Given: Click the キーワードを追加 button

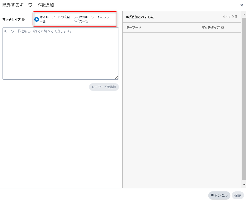Looking at the screenshot, I should click(x=104, y=87).
